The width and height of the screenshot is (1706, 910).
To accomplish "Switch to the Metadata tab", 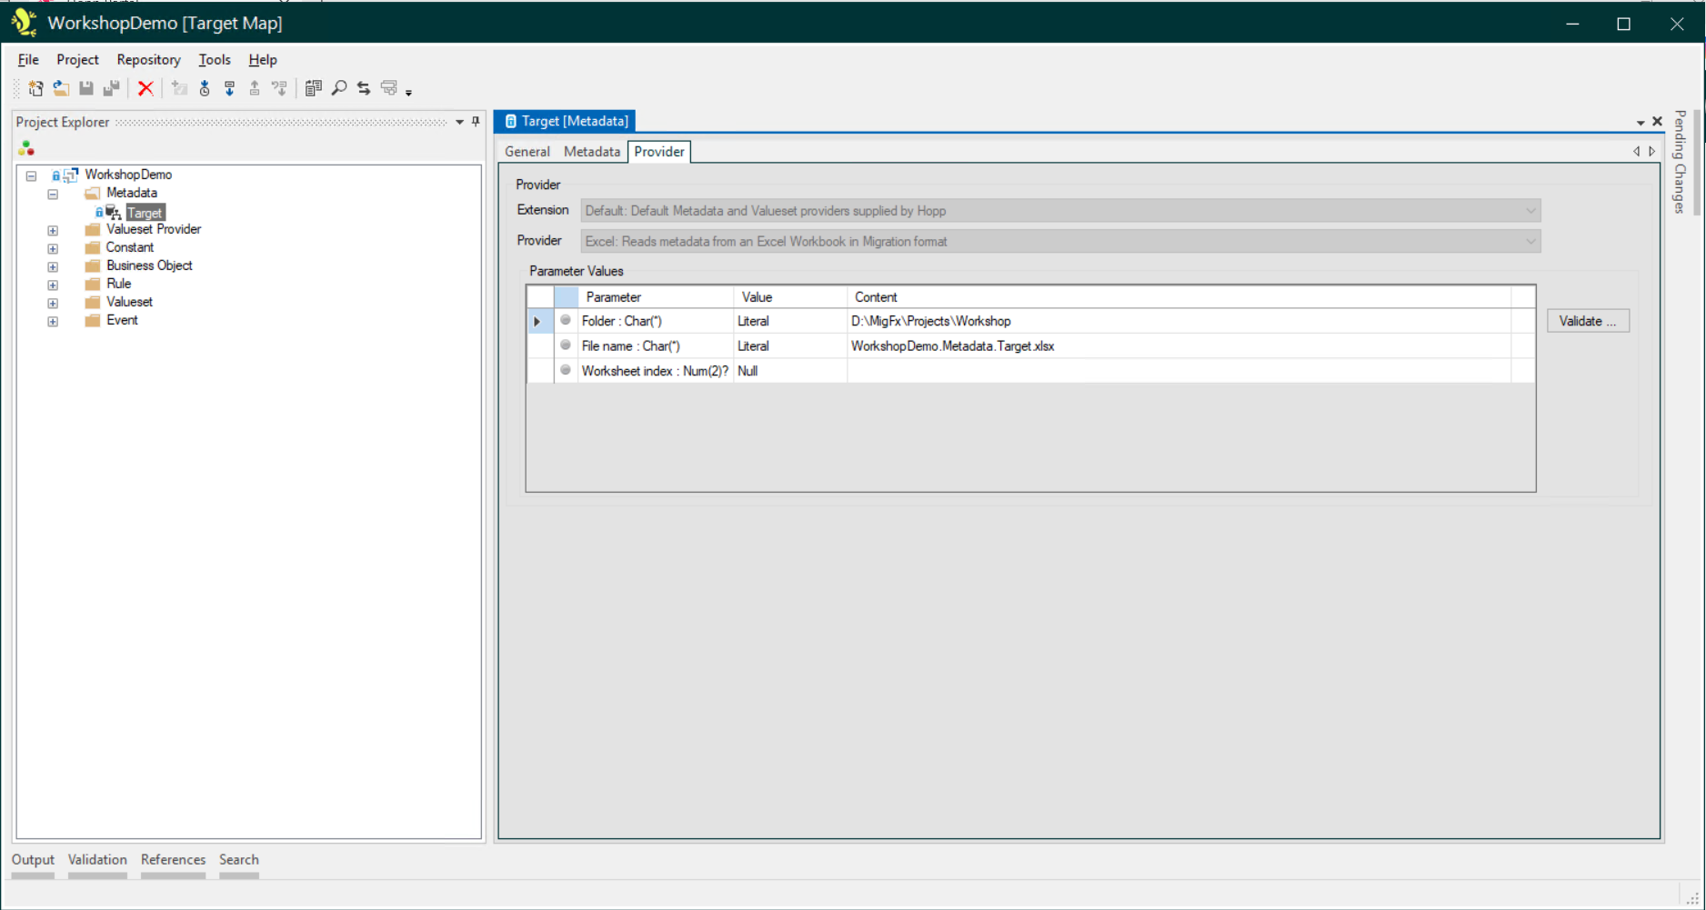I will [591, 152].
